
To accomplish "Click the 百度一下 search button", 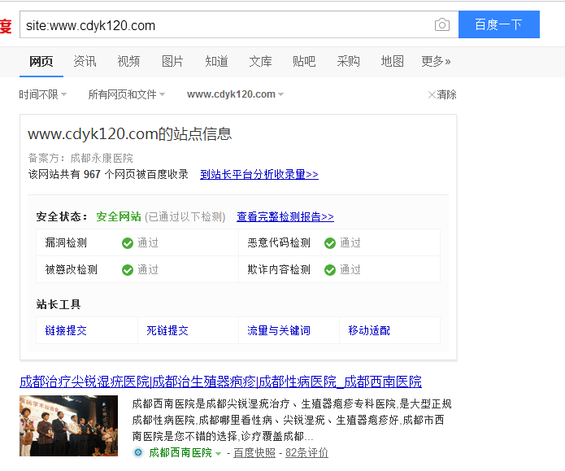I will click(498, 24).
